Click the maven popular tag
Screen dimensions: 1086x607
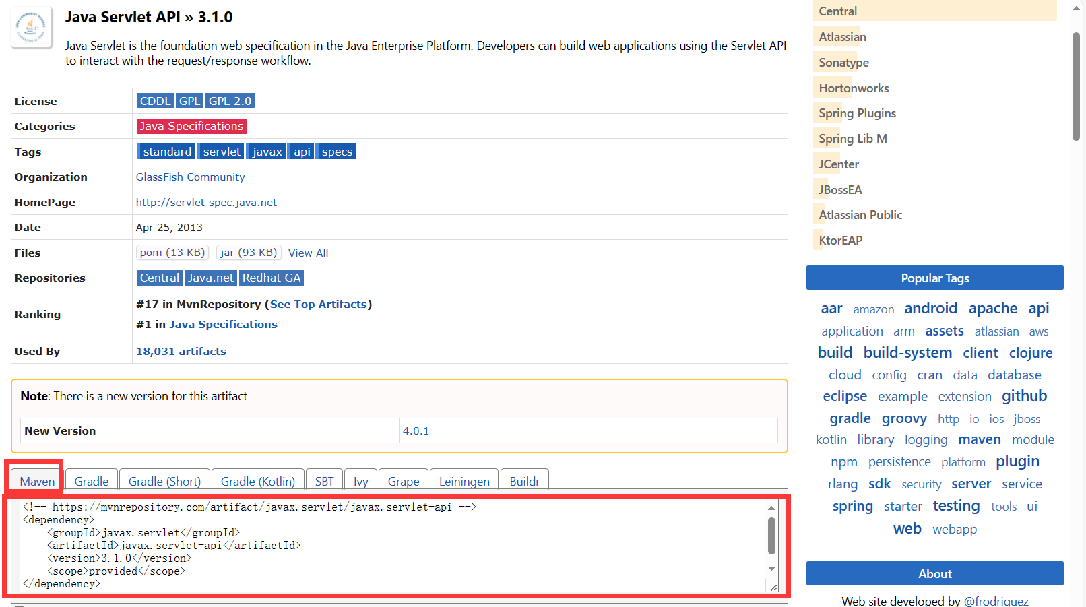click(980, 439)
